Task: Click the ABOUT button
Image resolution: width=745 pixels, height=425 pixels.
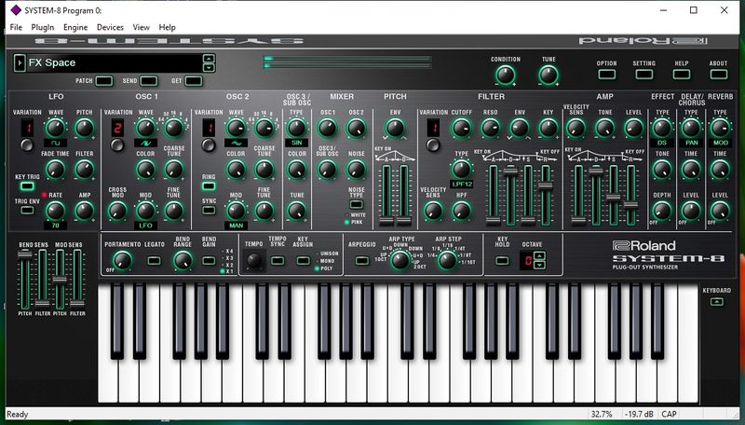Action: point(718,75)
